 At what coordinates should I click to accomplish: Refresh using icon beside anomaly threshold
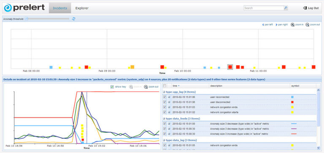73,19
